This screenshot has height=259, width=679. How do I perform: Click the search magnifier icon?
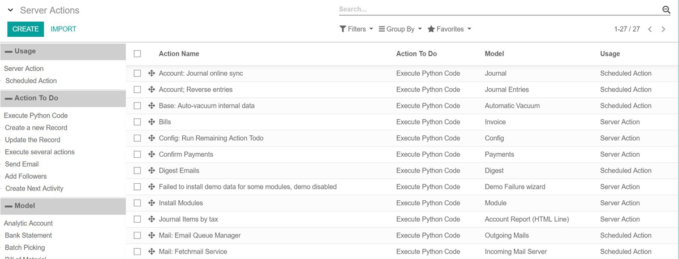click(x=666, y=10)
